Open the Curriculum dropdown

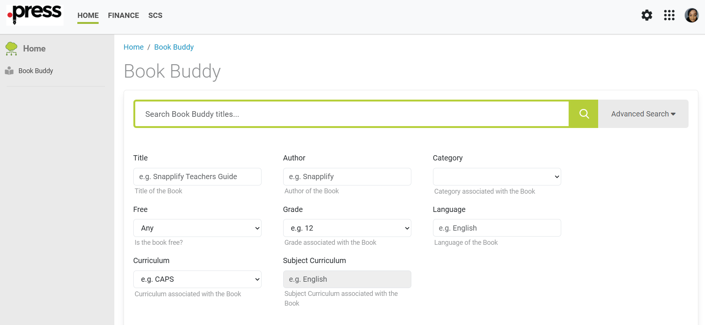[x=197, y=279]
